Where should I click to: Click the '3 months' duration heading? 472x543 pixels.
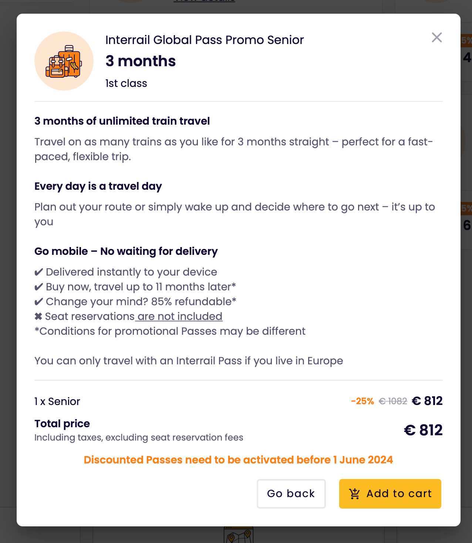pos(141,61)
